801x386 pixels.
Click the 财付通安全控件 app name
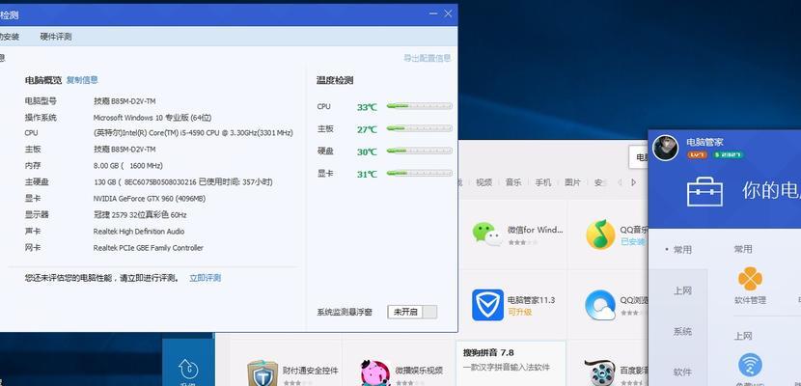tap(310, 371)
